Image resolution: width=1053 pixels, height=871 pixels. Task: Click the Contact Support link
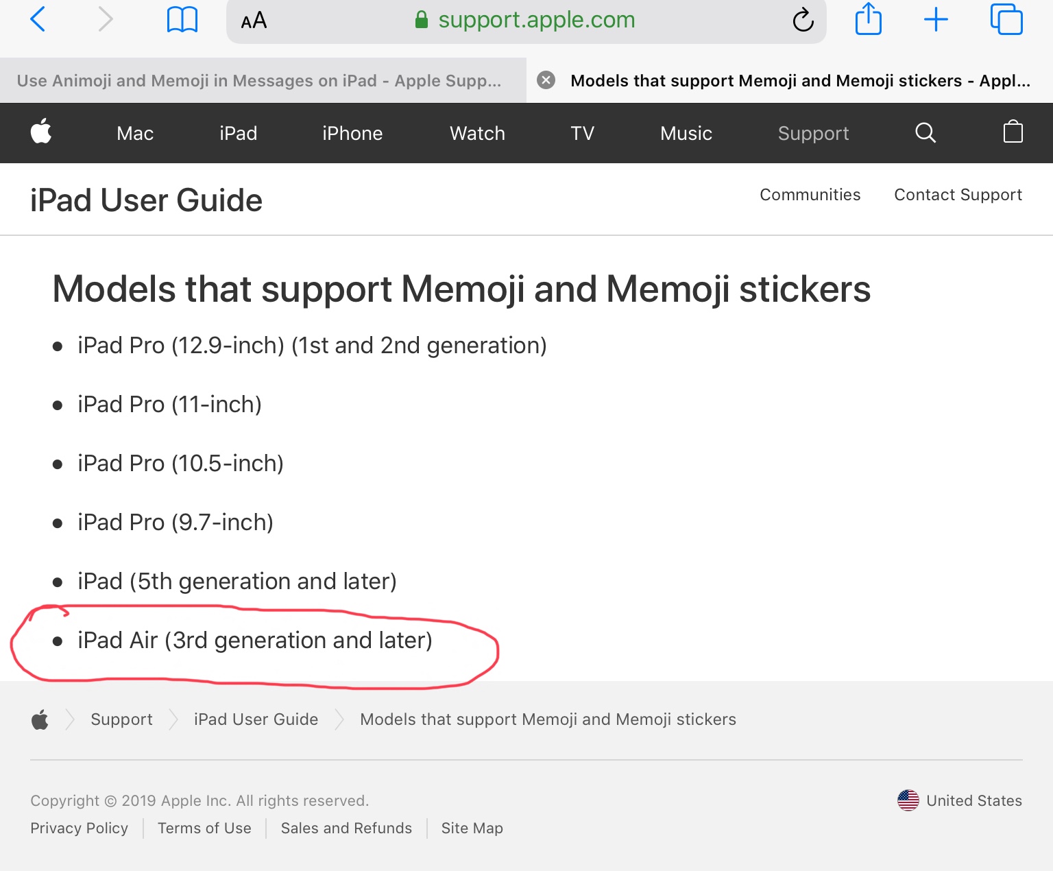click(958, 195)
